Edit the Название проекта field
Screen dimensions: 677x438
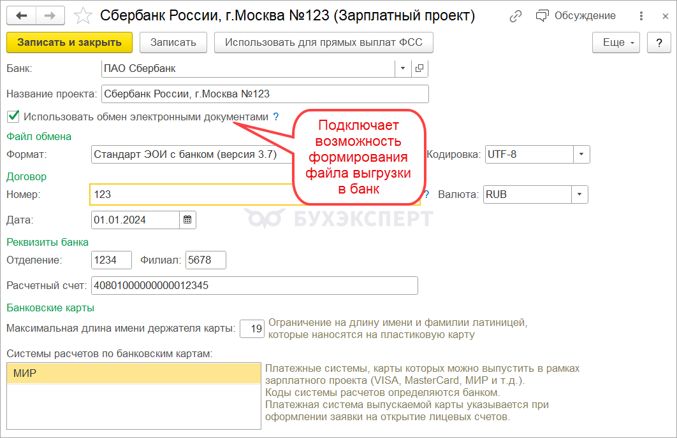(265, 94)
